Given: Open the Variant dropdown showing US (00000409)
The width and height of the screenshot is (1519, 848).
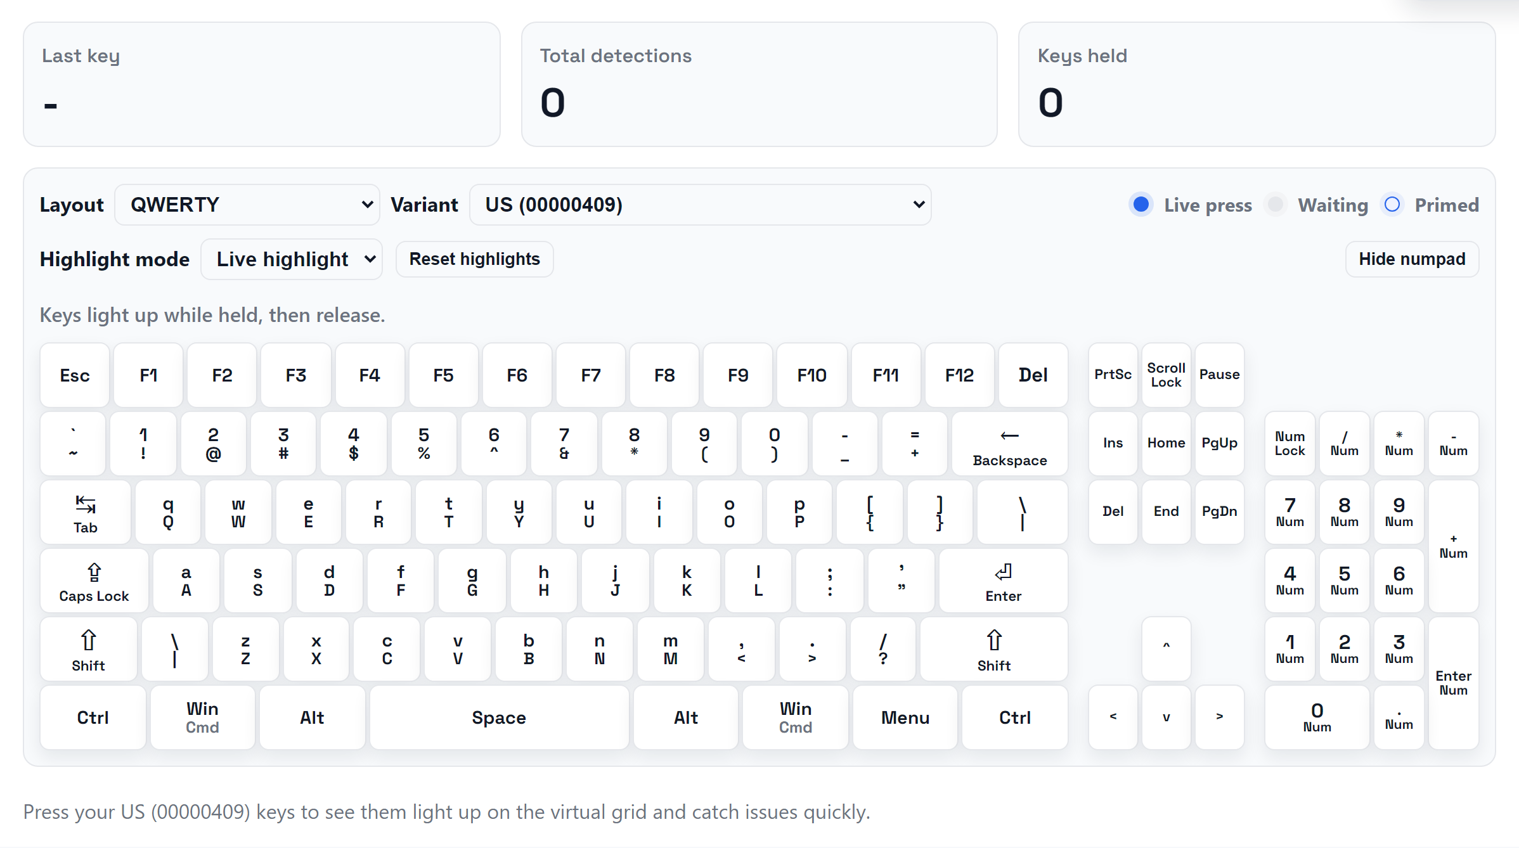Looking at the screenshot, I should pos(700,204).
